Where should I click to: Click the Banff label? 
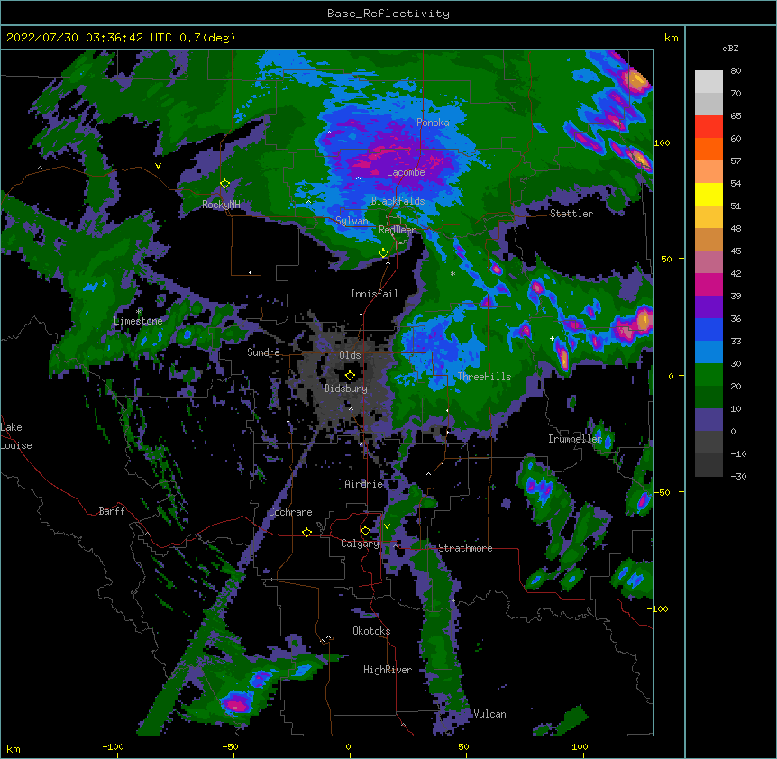pos(112,511)
